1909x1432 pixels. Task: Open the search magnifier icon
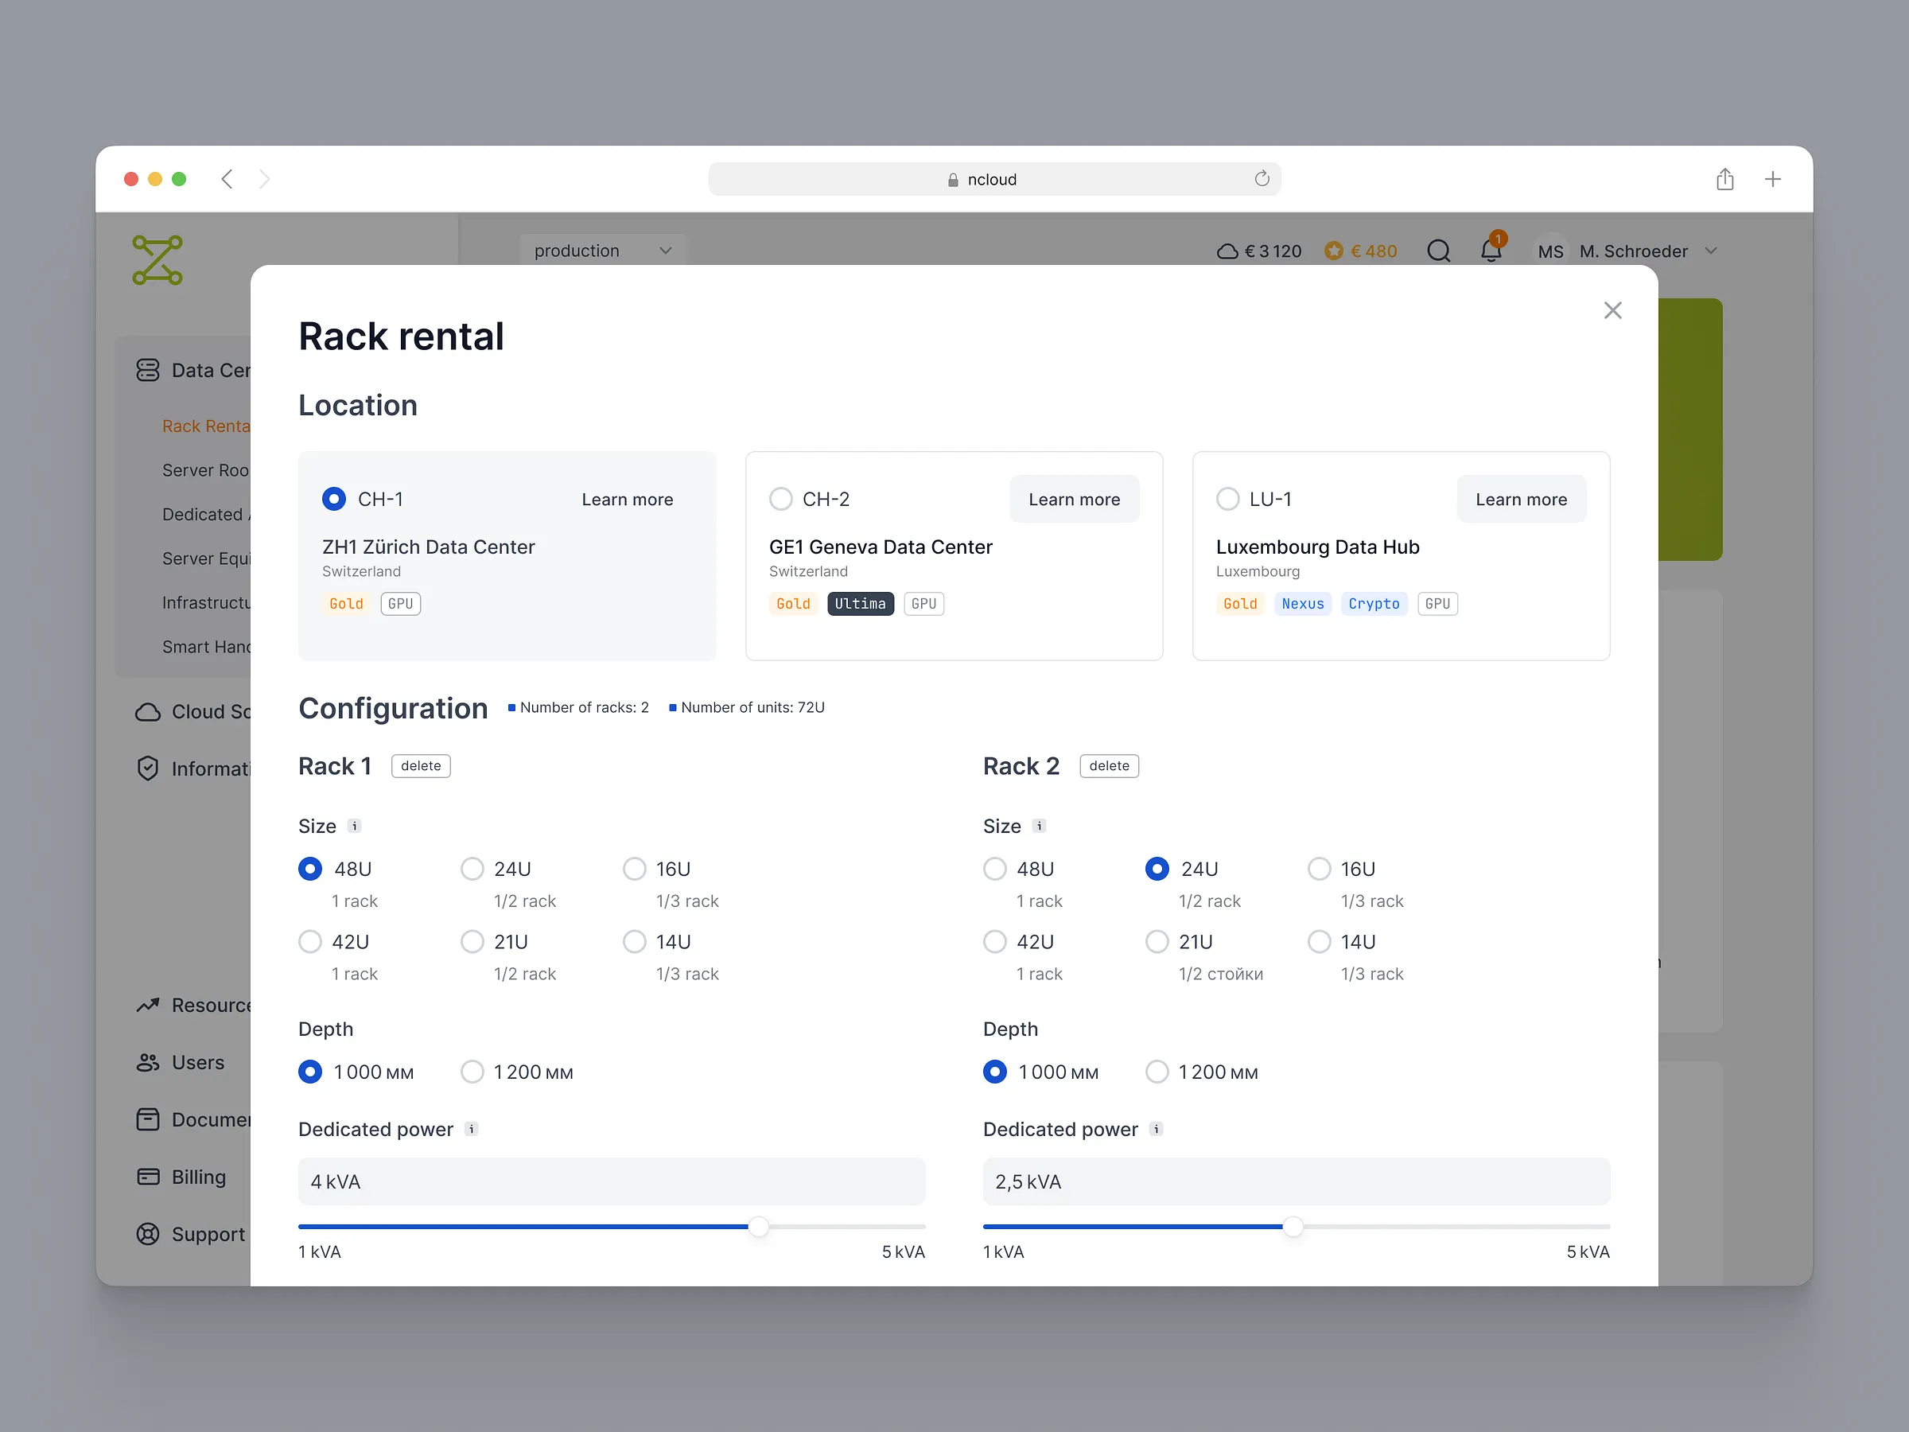pos(1438,251)
